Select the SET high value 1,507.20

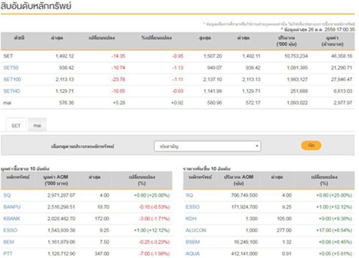click(213, 56)
